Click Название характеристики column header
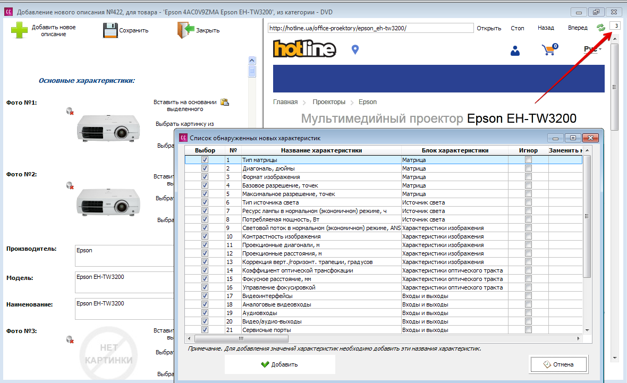 pos(321,150)
